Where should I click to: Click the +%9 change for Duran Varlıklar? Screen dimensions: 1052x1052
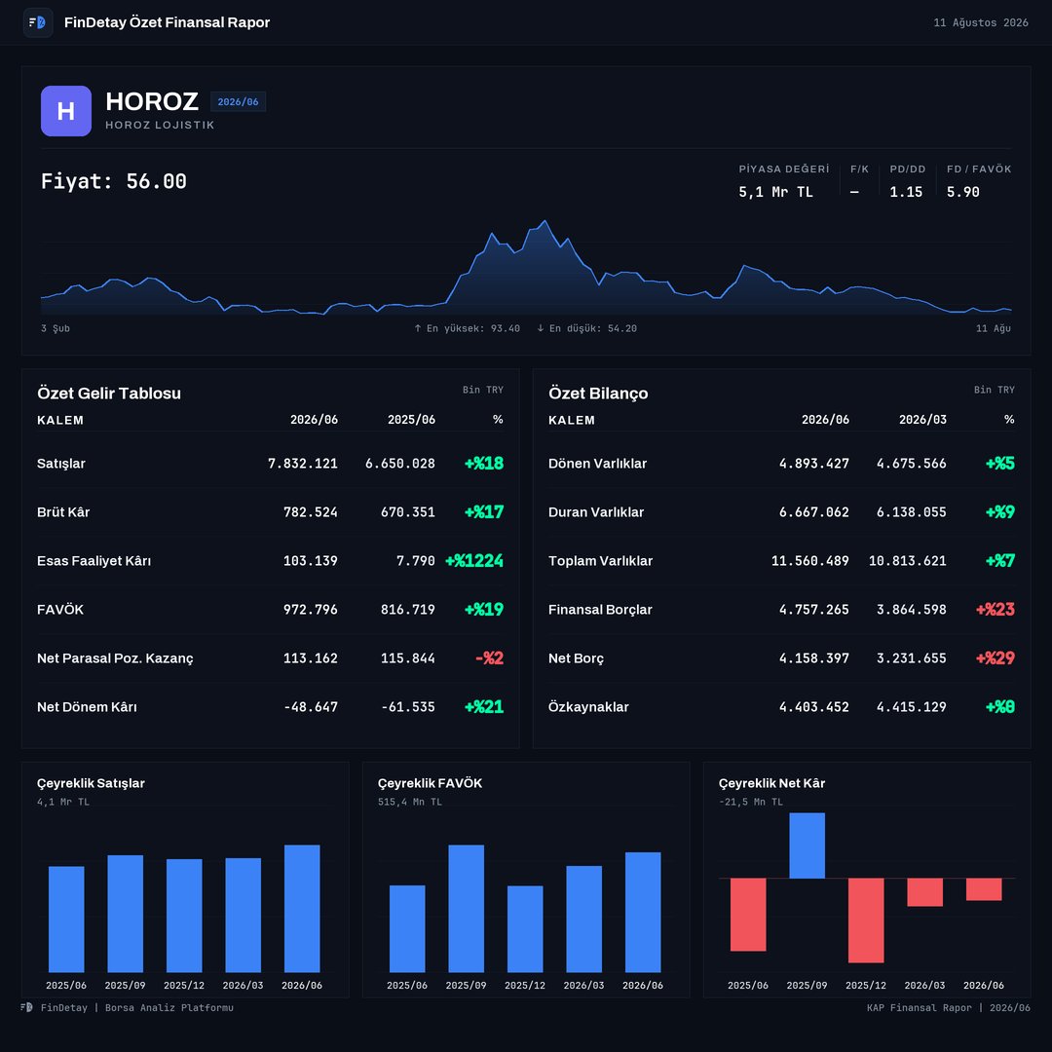click(x=999, y=512)
